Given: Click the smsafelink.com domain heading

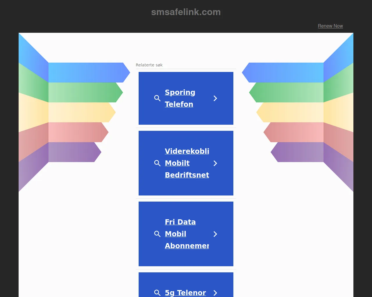Looking at the screenshot, I should 186,12.
